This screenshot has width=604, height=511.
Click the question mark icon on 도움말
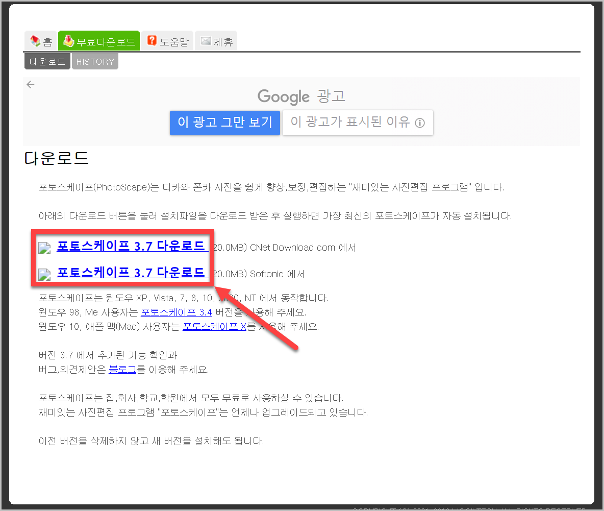pyautogui.click(x=152, y=40)
